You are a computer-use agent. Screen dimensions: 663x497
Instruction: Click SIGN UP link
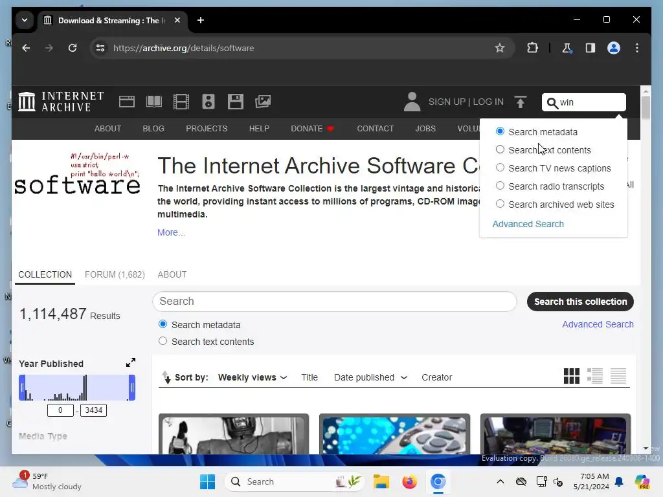[447, 102]
